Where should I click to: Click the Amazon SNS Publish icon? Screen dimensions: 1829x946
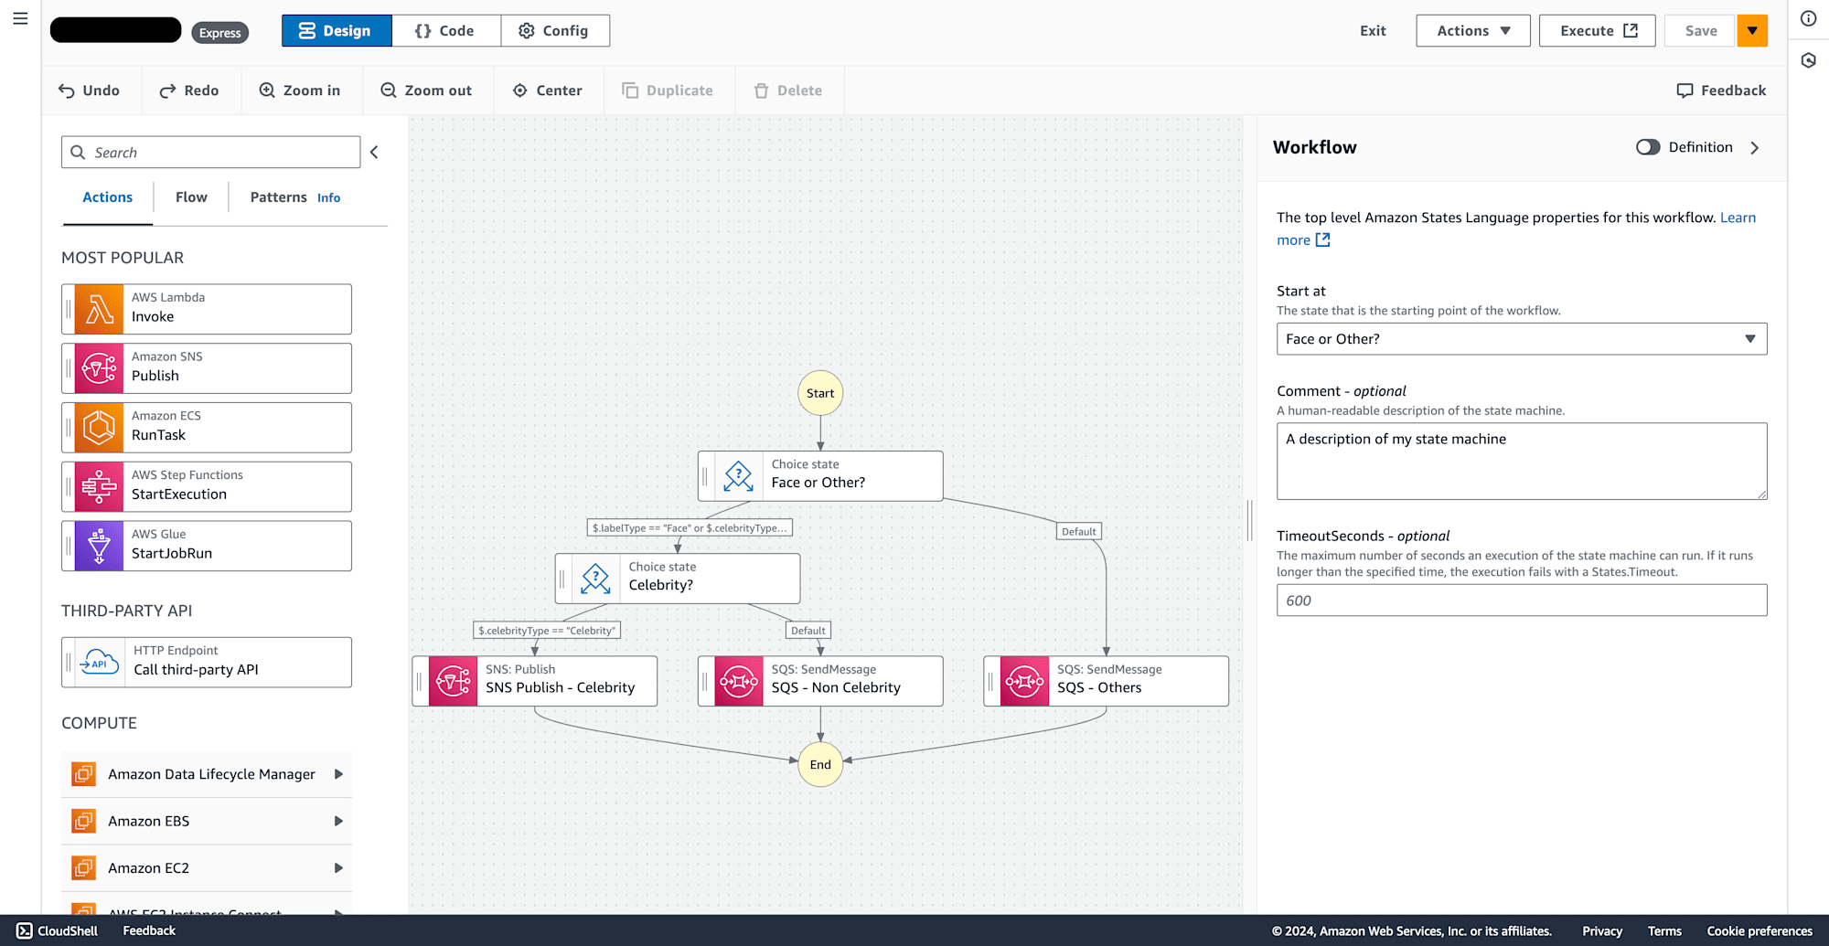(99, 368)
